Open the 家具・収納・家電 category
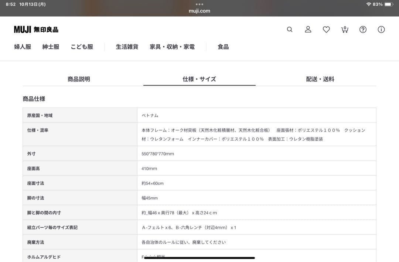399x262 pixels. [172, 47]
